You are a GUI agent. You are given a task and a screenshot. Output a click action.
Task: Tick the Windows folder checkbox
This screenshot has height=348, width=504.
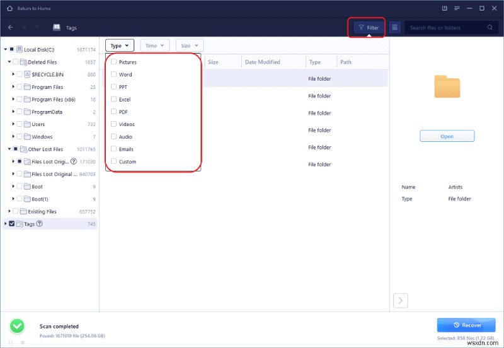[20, 136]
